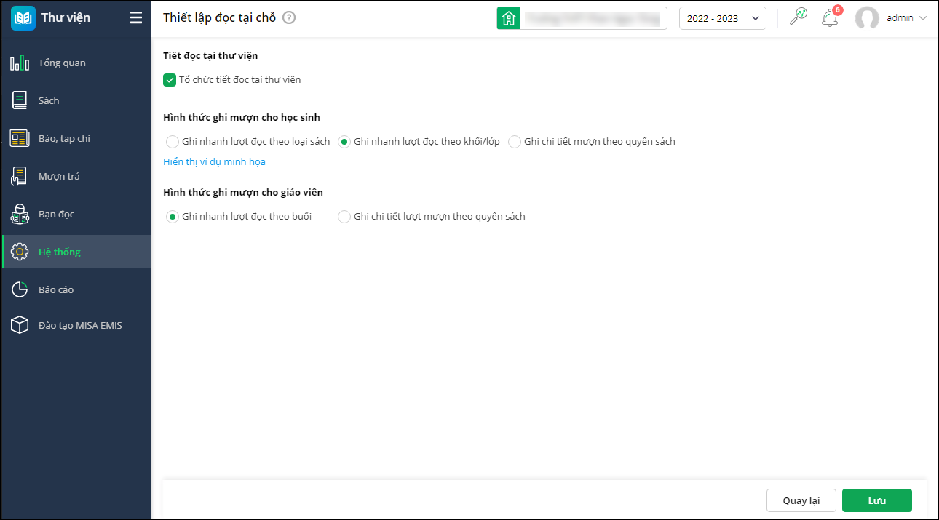The height and width of the screenshot is (520, 939).
Task: Go to Tổng quan menu
Action: (x=76, y=63)
